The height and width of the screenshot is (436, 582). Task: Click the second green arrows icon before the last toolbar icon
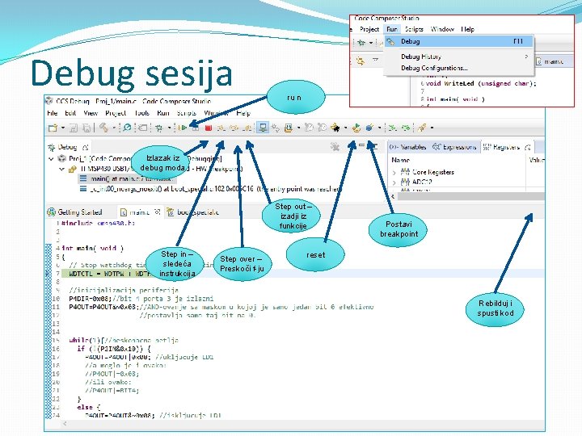pos(406,128)
